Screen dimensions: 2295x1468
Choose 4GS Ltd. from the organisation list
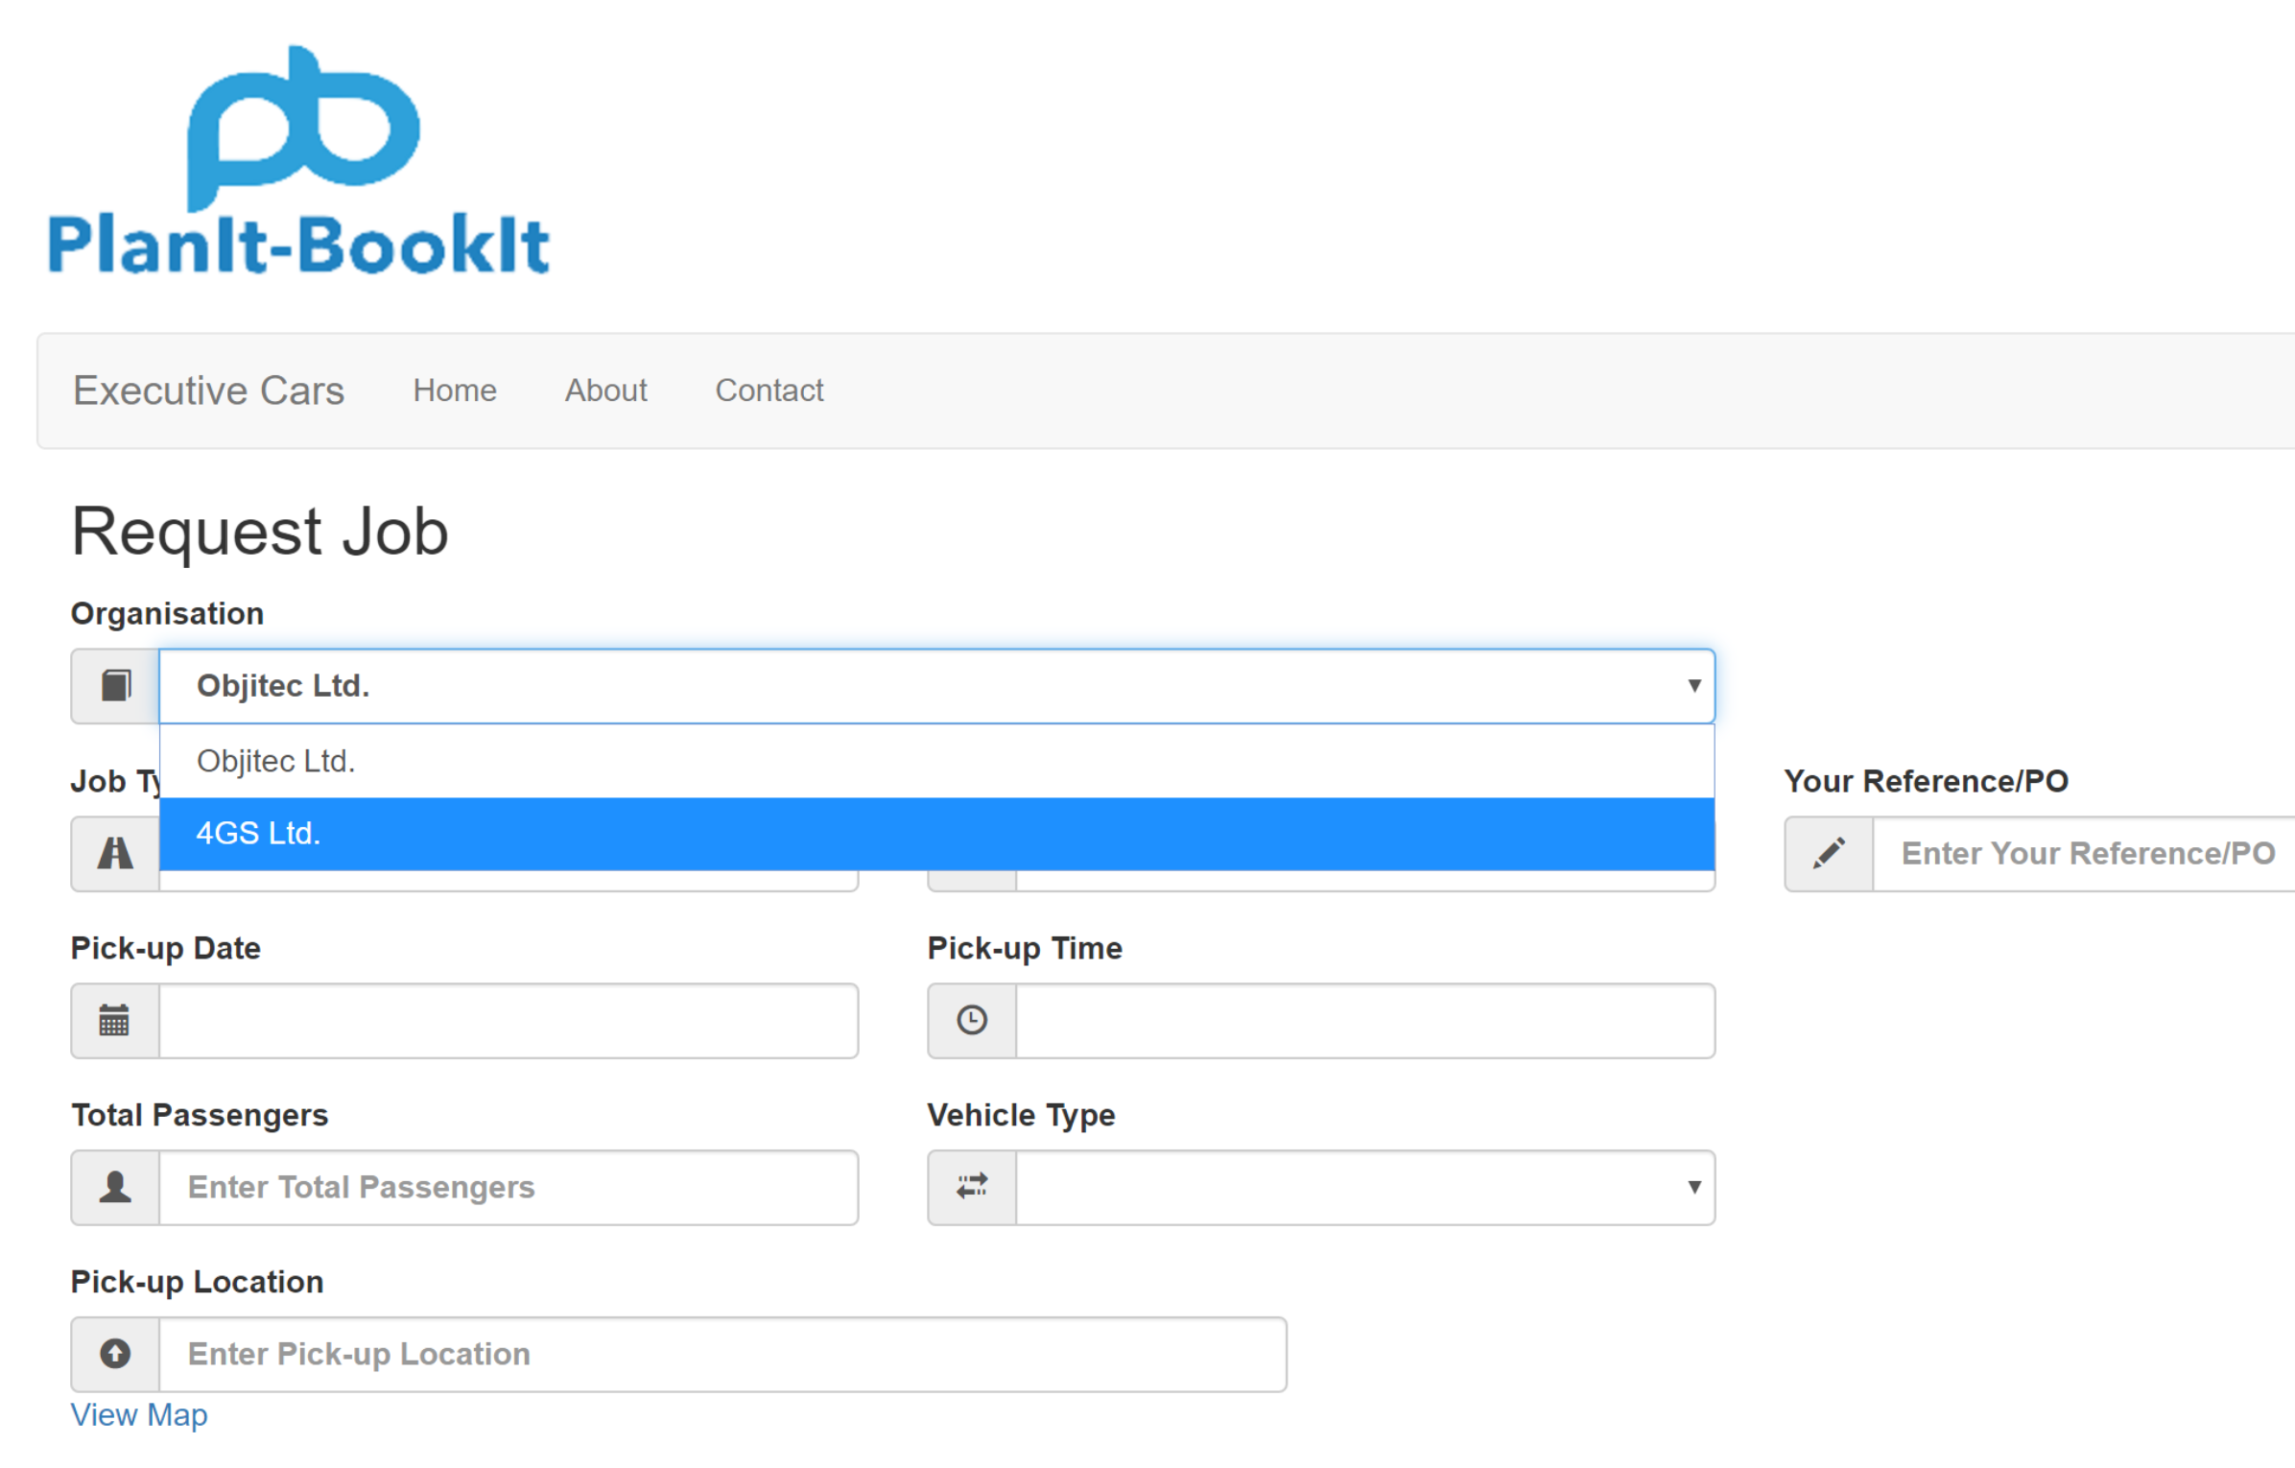[x=937, y=834]
